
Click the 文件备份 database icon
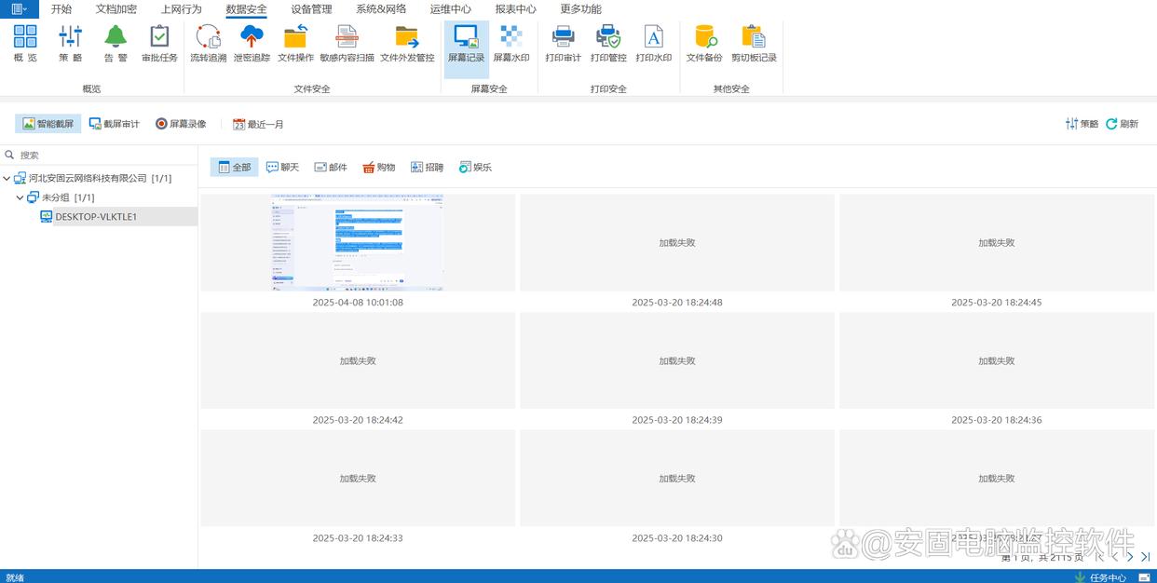tap(704, 44)
